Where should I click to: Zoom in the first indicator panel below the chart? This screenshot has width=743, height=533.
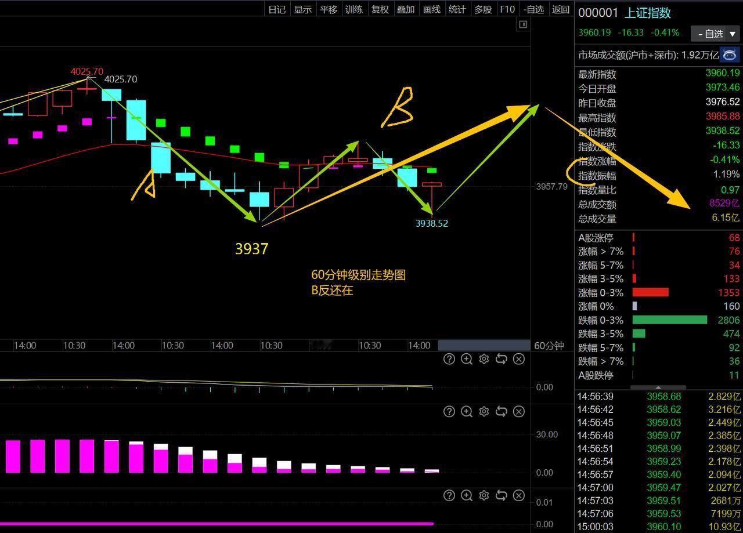pyautogui.click(x=466, y=359)
